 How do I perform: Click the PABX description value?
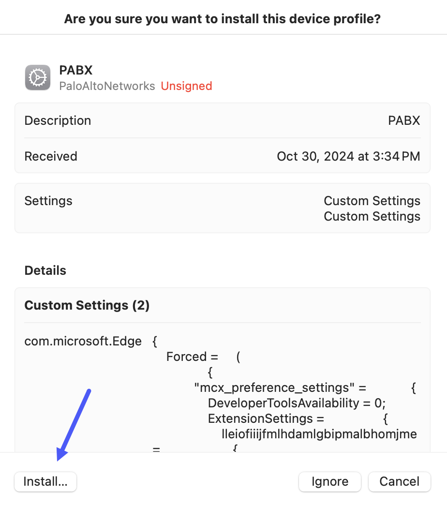[x=404, y=120]
